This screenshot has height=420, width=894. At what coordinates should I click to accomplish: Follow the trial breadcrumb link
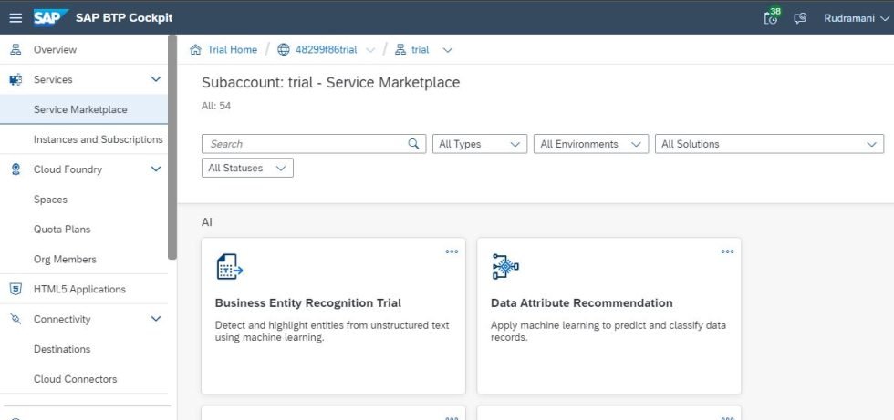(421, 49)
